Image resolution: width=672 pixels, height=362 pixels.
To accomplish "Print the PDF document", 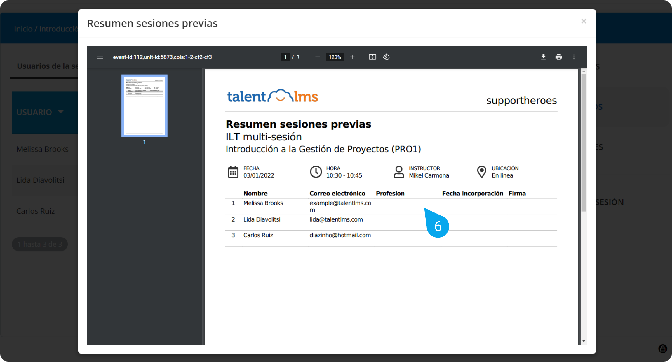I will pos(558,57).
